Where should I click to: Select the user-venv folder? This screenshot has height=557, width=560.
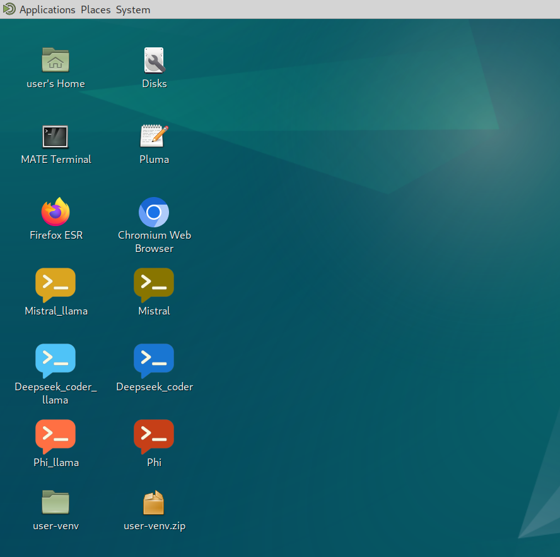(x=55, y=502)
